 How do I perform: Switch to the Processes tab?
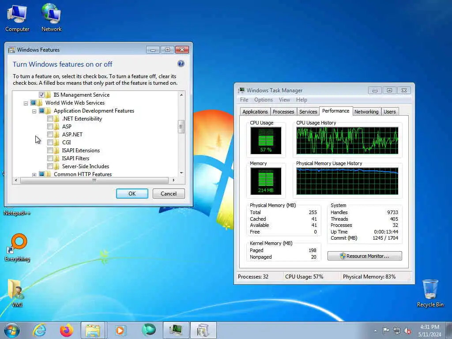[283, 112]
